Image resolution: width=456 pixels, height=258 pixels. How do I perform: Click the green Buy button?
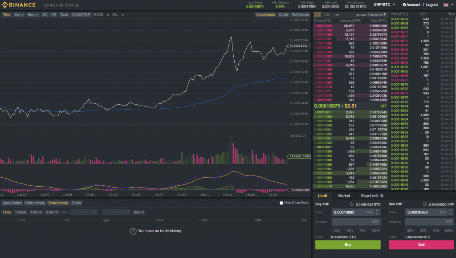coord(349,245)
